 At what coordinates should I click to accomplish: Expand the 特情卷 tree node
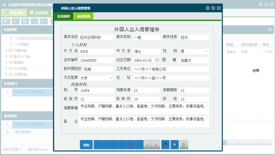[11, 44]
